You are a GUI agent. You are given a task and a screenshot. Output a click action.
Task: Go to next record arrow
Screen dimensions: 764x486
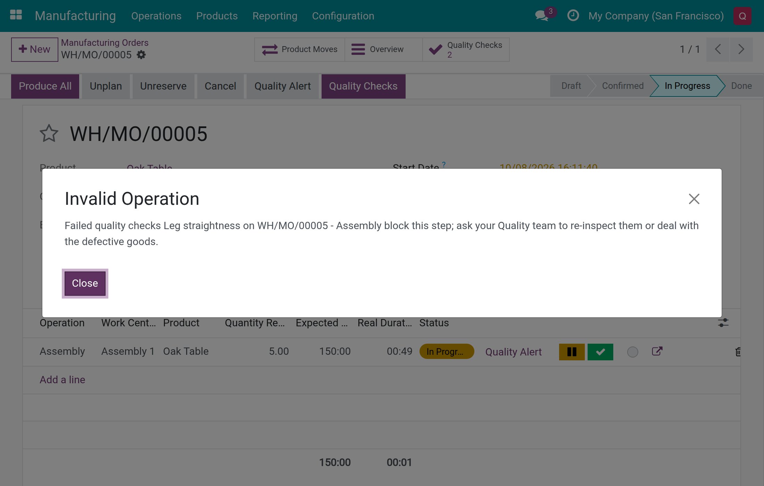tap(741, 49)
